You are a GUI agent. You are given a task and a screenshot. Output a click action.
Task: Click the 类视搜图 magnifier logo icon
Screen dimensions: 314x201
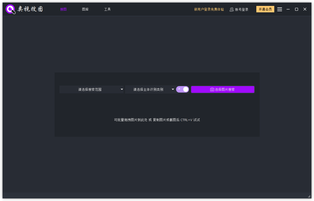tap(10, 9)
